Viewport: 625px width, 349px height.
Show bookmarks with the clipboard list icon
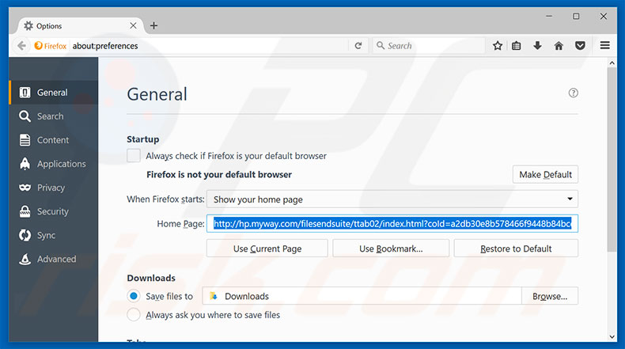coord(516,46)
